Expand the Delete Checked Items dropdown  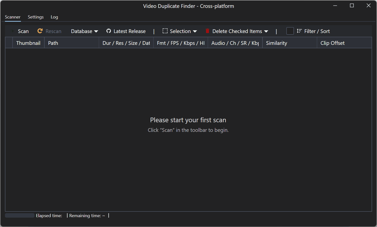(x=266, y=31)
